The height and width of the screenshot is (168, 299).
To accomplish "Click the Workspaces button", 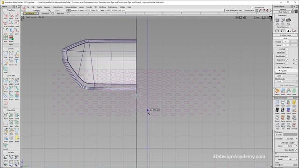I will coord(249,11).
